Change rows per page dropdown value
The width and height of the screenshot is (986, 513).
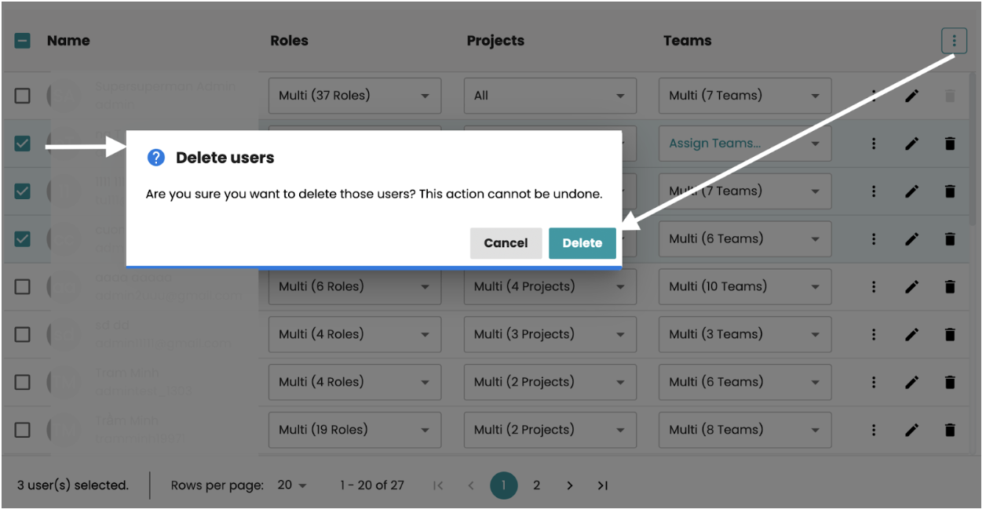point(292,486)
